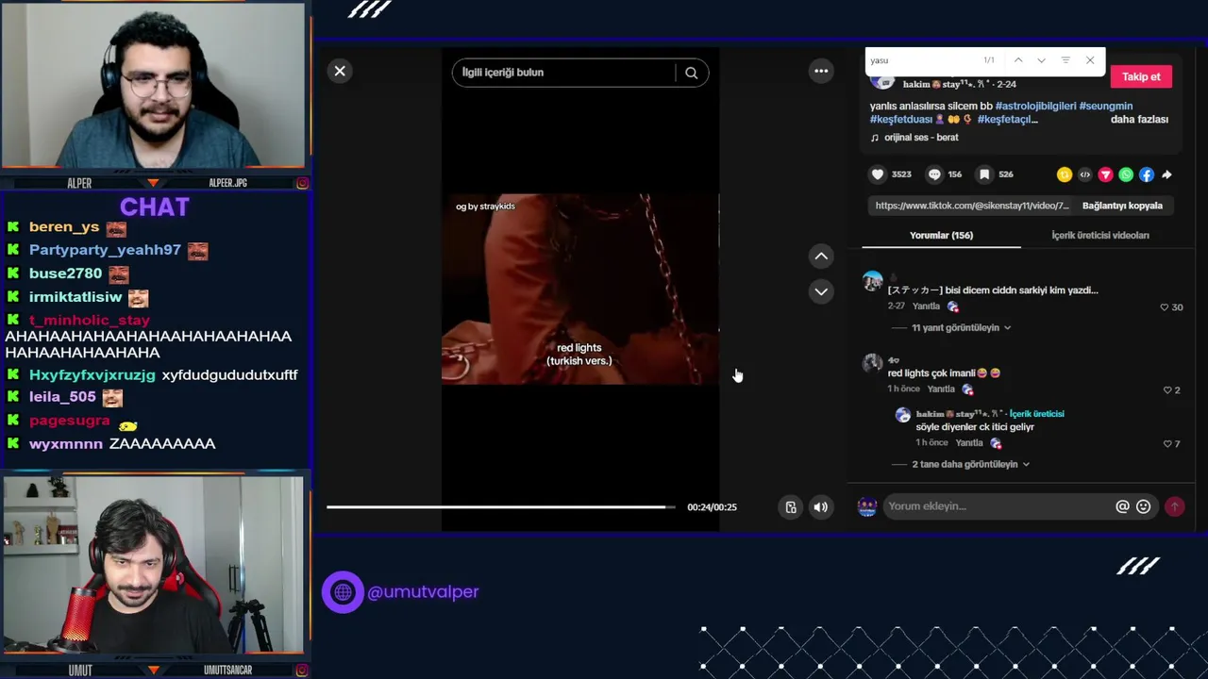
Task: Mention someone with the @ icon
Action: pos(1122,506)
